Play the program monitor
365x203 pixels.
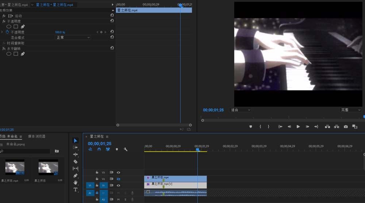click(298, 127)
